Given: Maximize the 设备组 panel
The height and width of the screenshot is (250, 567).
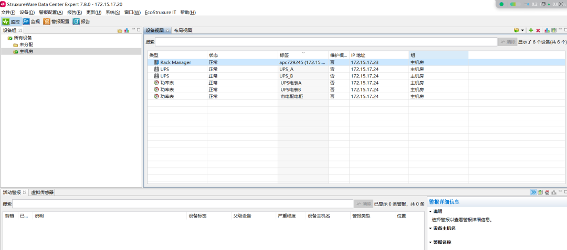Looking at the screenshot, I should pyautogui.click(x=139, y=30).
